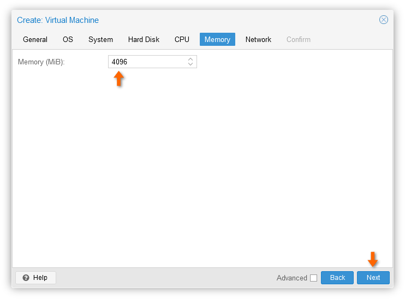Click the Back button
Screen dimensions: 405x299
337,278
